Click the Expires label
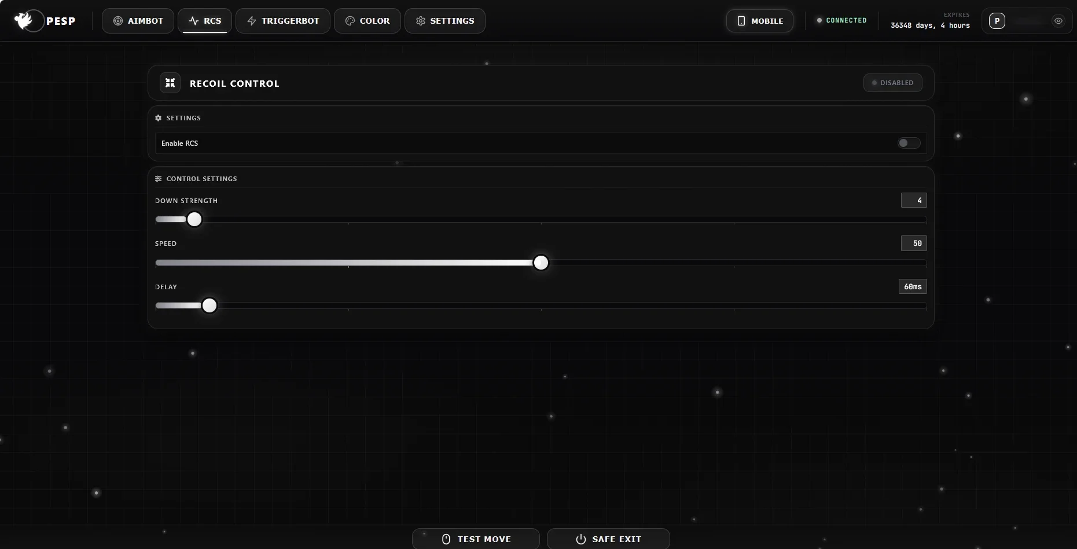The height and width of the screenshot is (549, 1077). point(957,15)
